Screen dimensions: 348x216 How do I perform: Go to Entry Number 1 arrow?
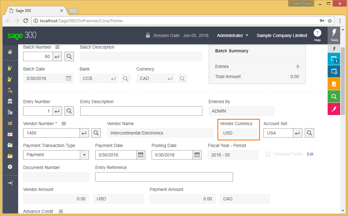pos(57,111)
